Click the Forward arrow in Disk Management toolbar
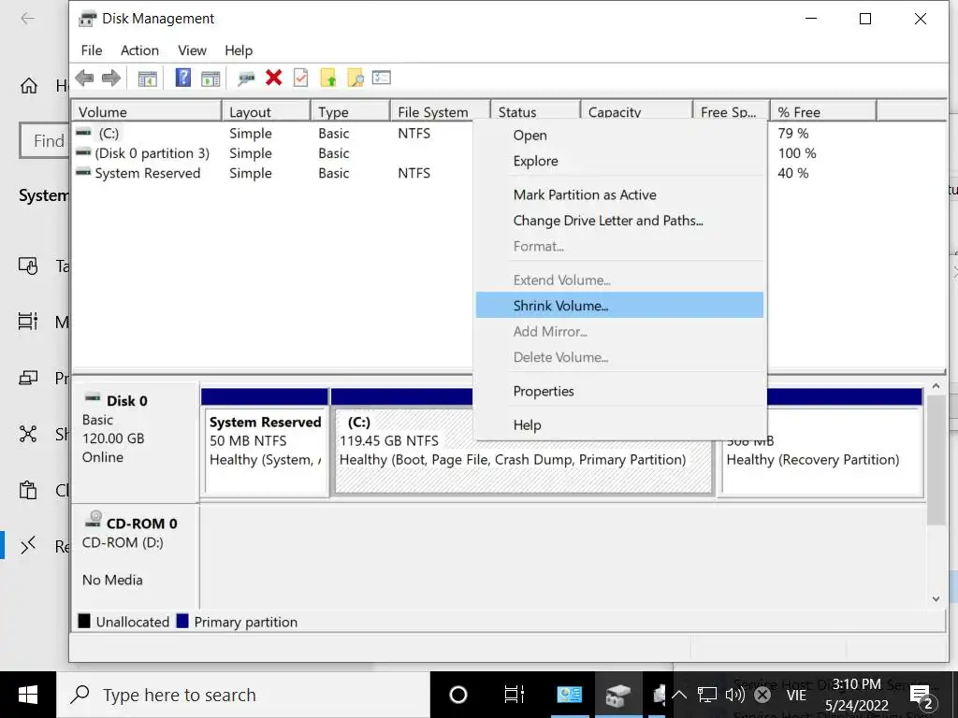The height and width of the screenshot is (718, 958). 111,79
